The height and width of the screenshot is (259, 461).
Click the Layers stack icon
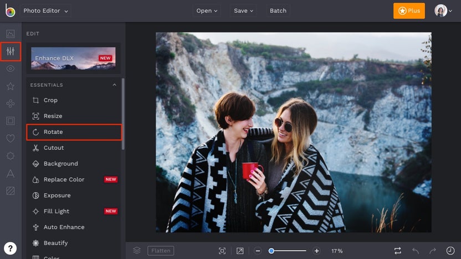pyautogui.click(x=137, y=251)
